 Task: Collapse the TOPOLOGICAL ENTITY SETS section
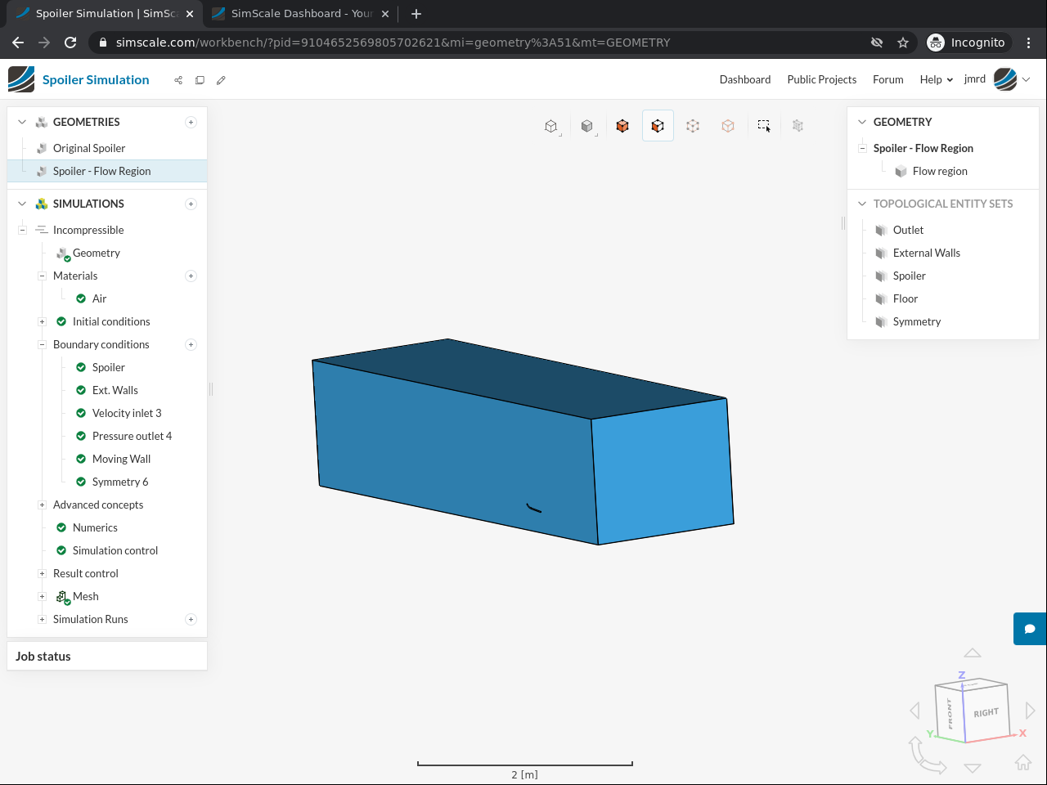tap(862, 204)
